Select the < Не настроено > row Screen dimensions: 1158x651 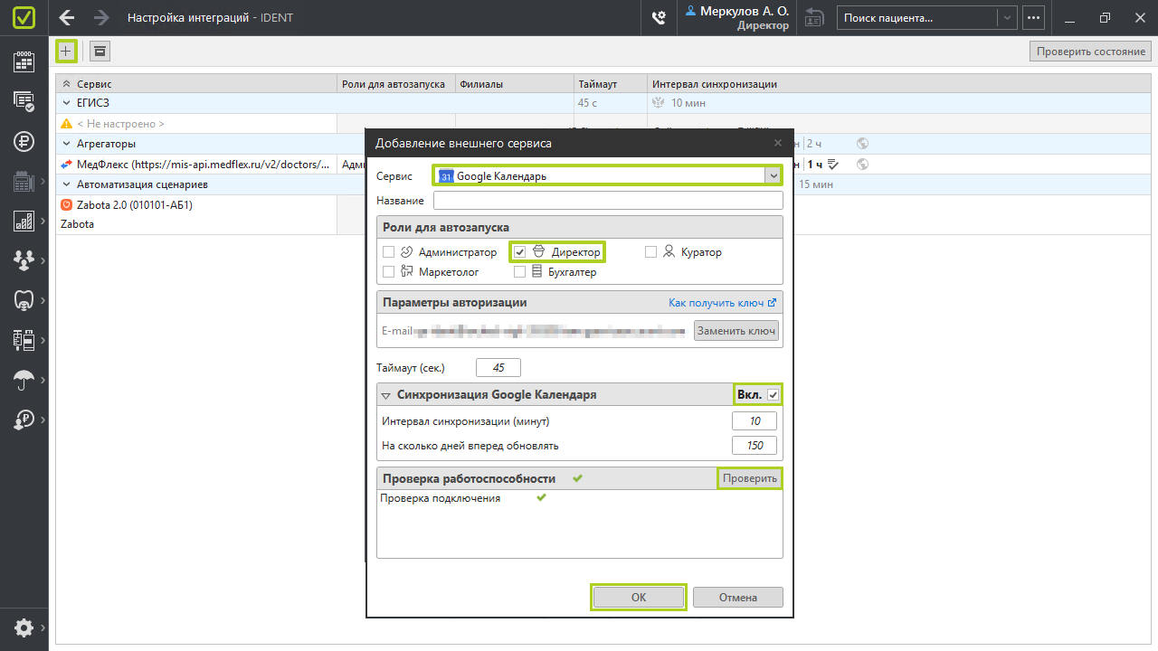coord(198,124)
